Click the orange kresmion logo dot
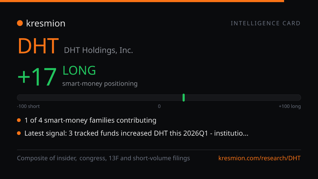 point(20,23)
